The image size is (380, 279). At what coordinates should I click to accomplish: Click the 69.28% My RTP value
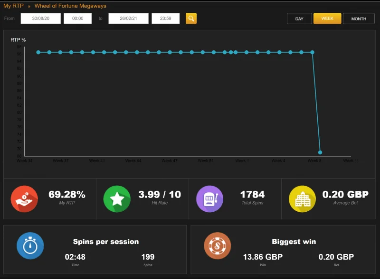tap(67, 194)
